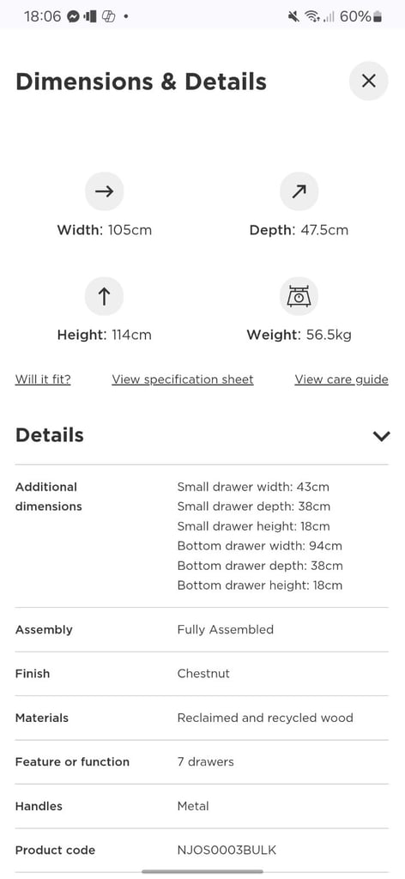Tap the Details section heading

[50, 435]
